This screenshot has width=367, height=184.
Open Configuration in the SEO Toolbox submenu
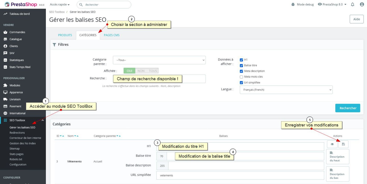[x=18, y=164]
